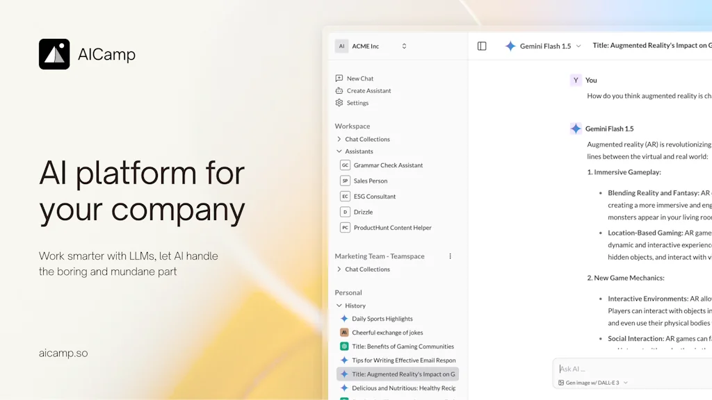
Task: Open Title: Benefits of Gaming Communities chat
Action: (x=403, y=347)
